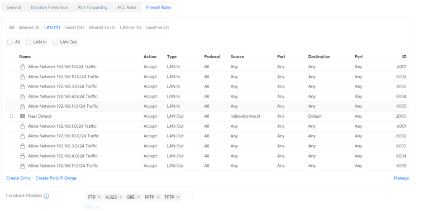The image size is (447, 211).
Task: Switch to Port Forwarding tab
Action: click(93, 7)
